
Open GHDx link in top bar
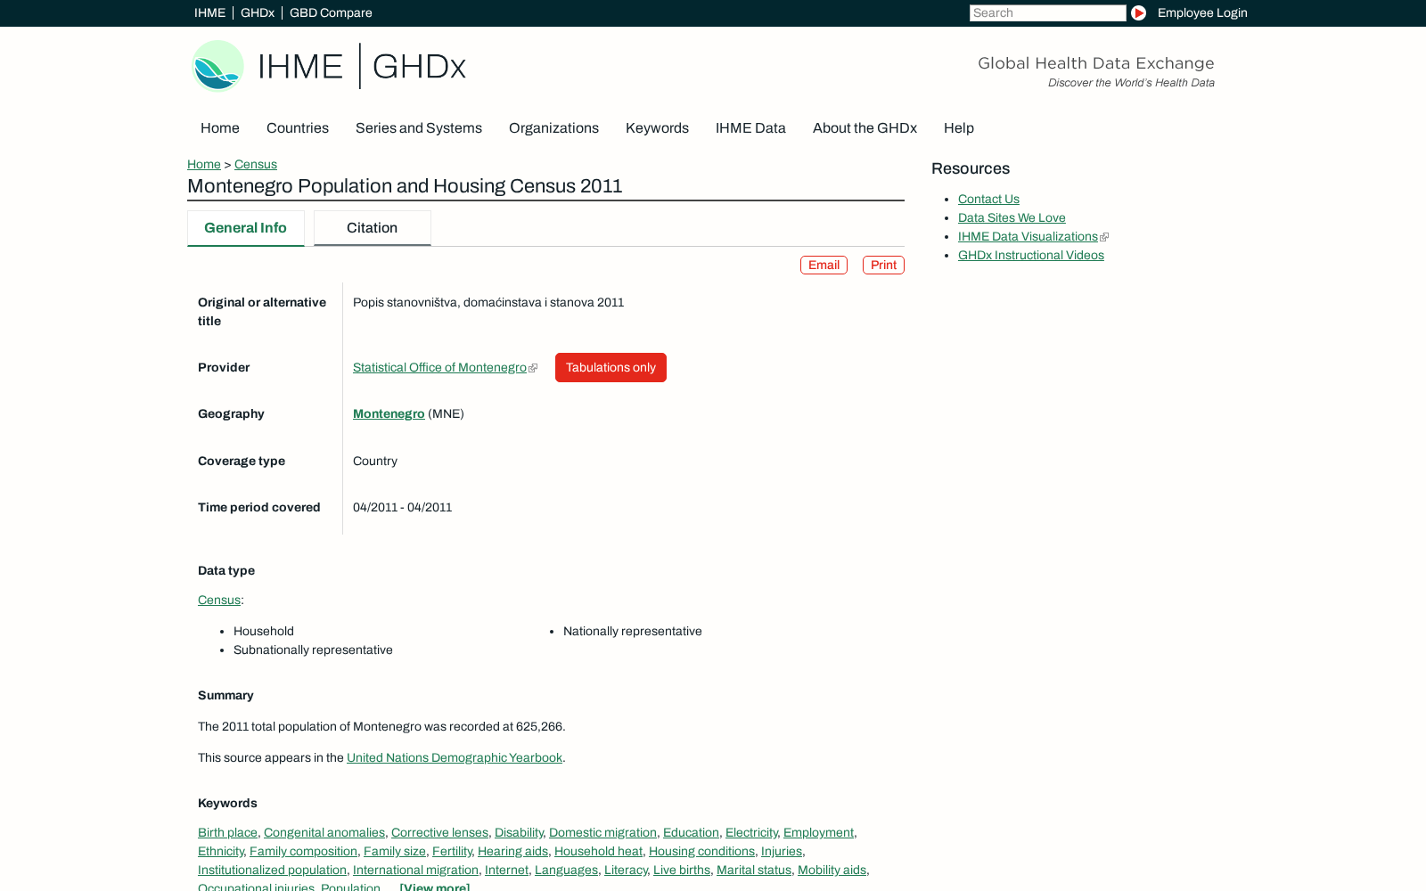click(x=258, y=12)
